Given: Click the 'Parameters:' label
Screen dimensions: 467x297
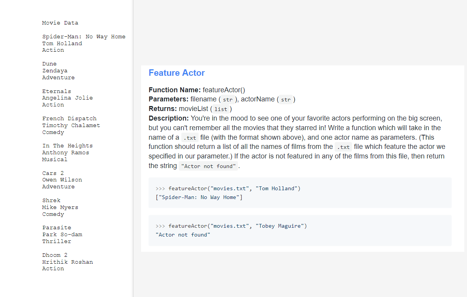Looking at the screenshot, I should 169,99.
